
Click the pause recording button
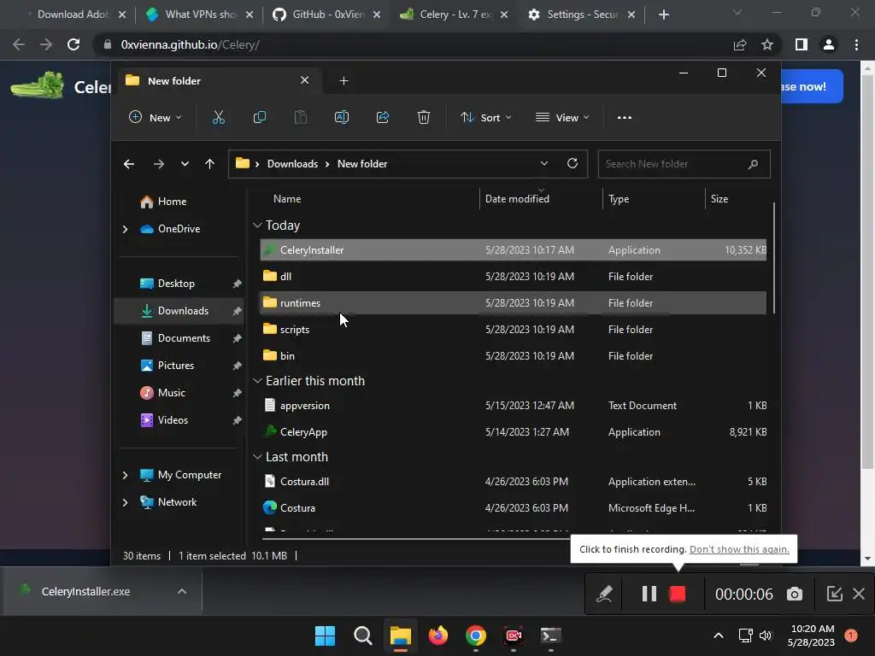[x=649, y=594]
